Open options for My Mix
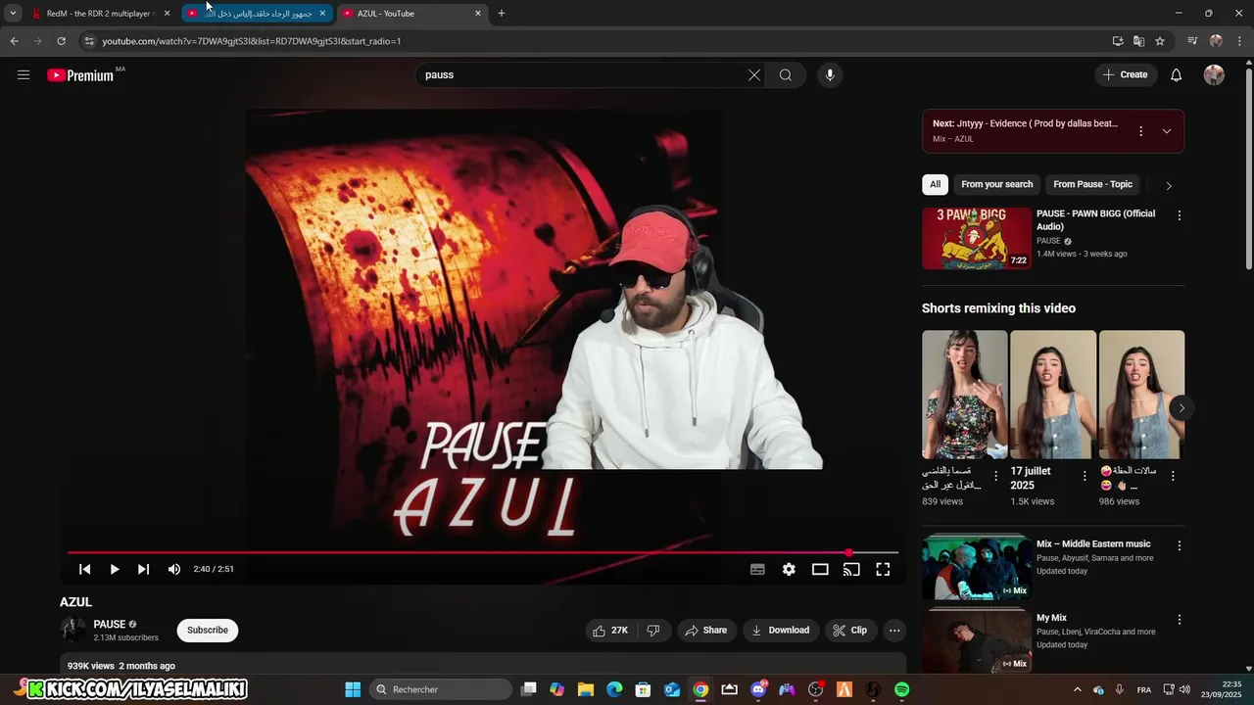The height and width of the screenshot is (705, 1254). click(x=1180, y=620)
